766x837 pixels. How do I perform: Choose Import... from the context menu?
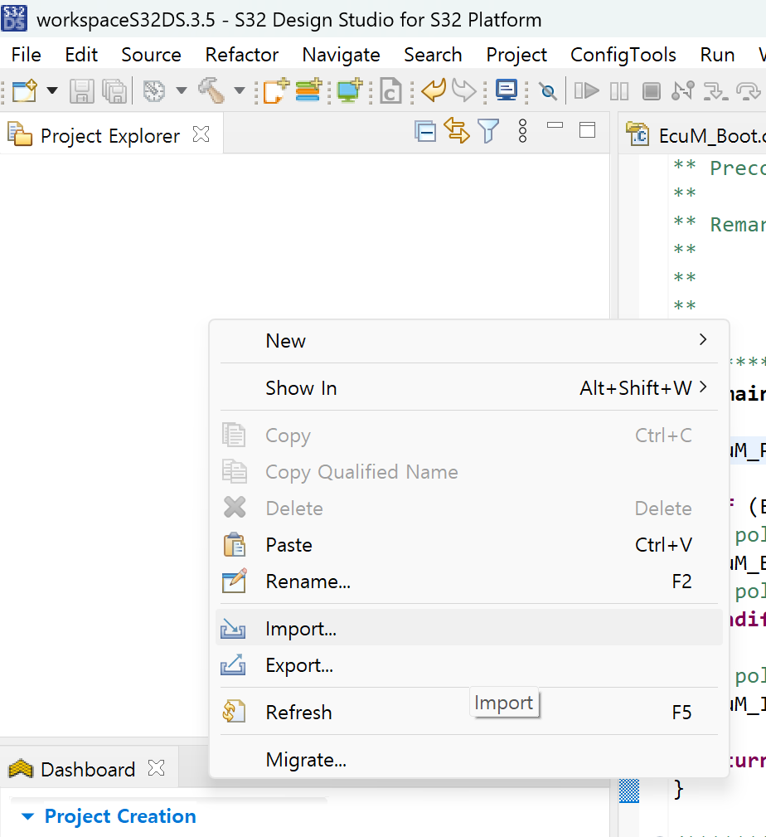469,628
